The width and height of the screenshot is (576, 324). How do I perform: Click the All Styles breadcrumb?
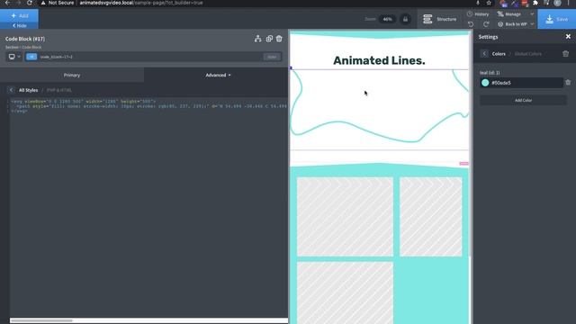coord(28,90)
